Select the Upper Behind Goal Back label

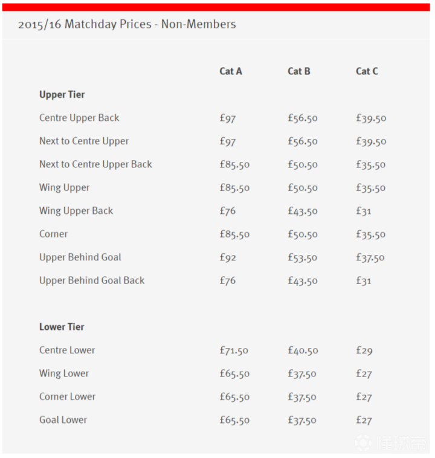(92, 280)
